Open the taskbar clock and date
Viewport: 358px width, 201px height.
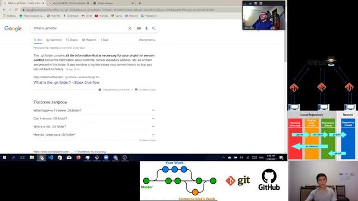[271, 157]
